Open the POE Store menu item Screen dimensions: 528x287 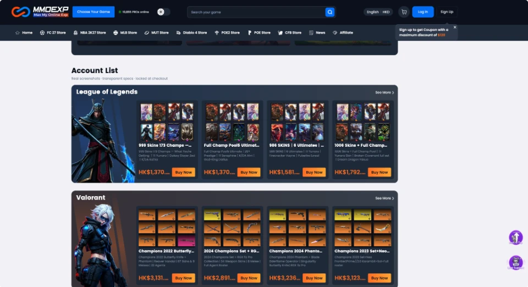click(x=259, y=32)
